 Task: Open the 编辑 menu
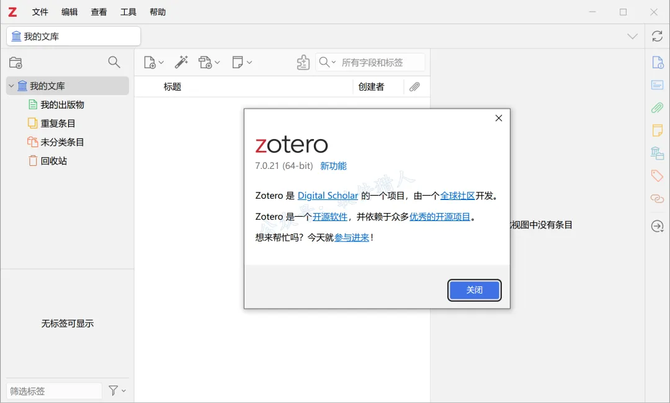coord(69,12)
